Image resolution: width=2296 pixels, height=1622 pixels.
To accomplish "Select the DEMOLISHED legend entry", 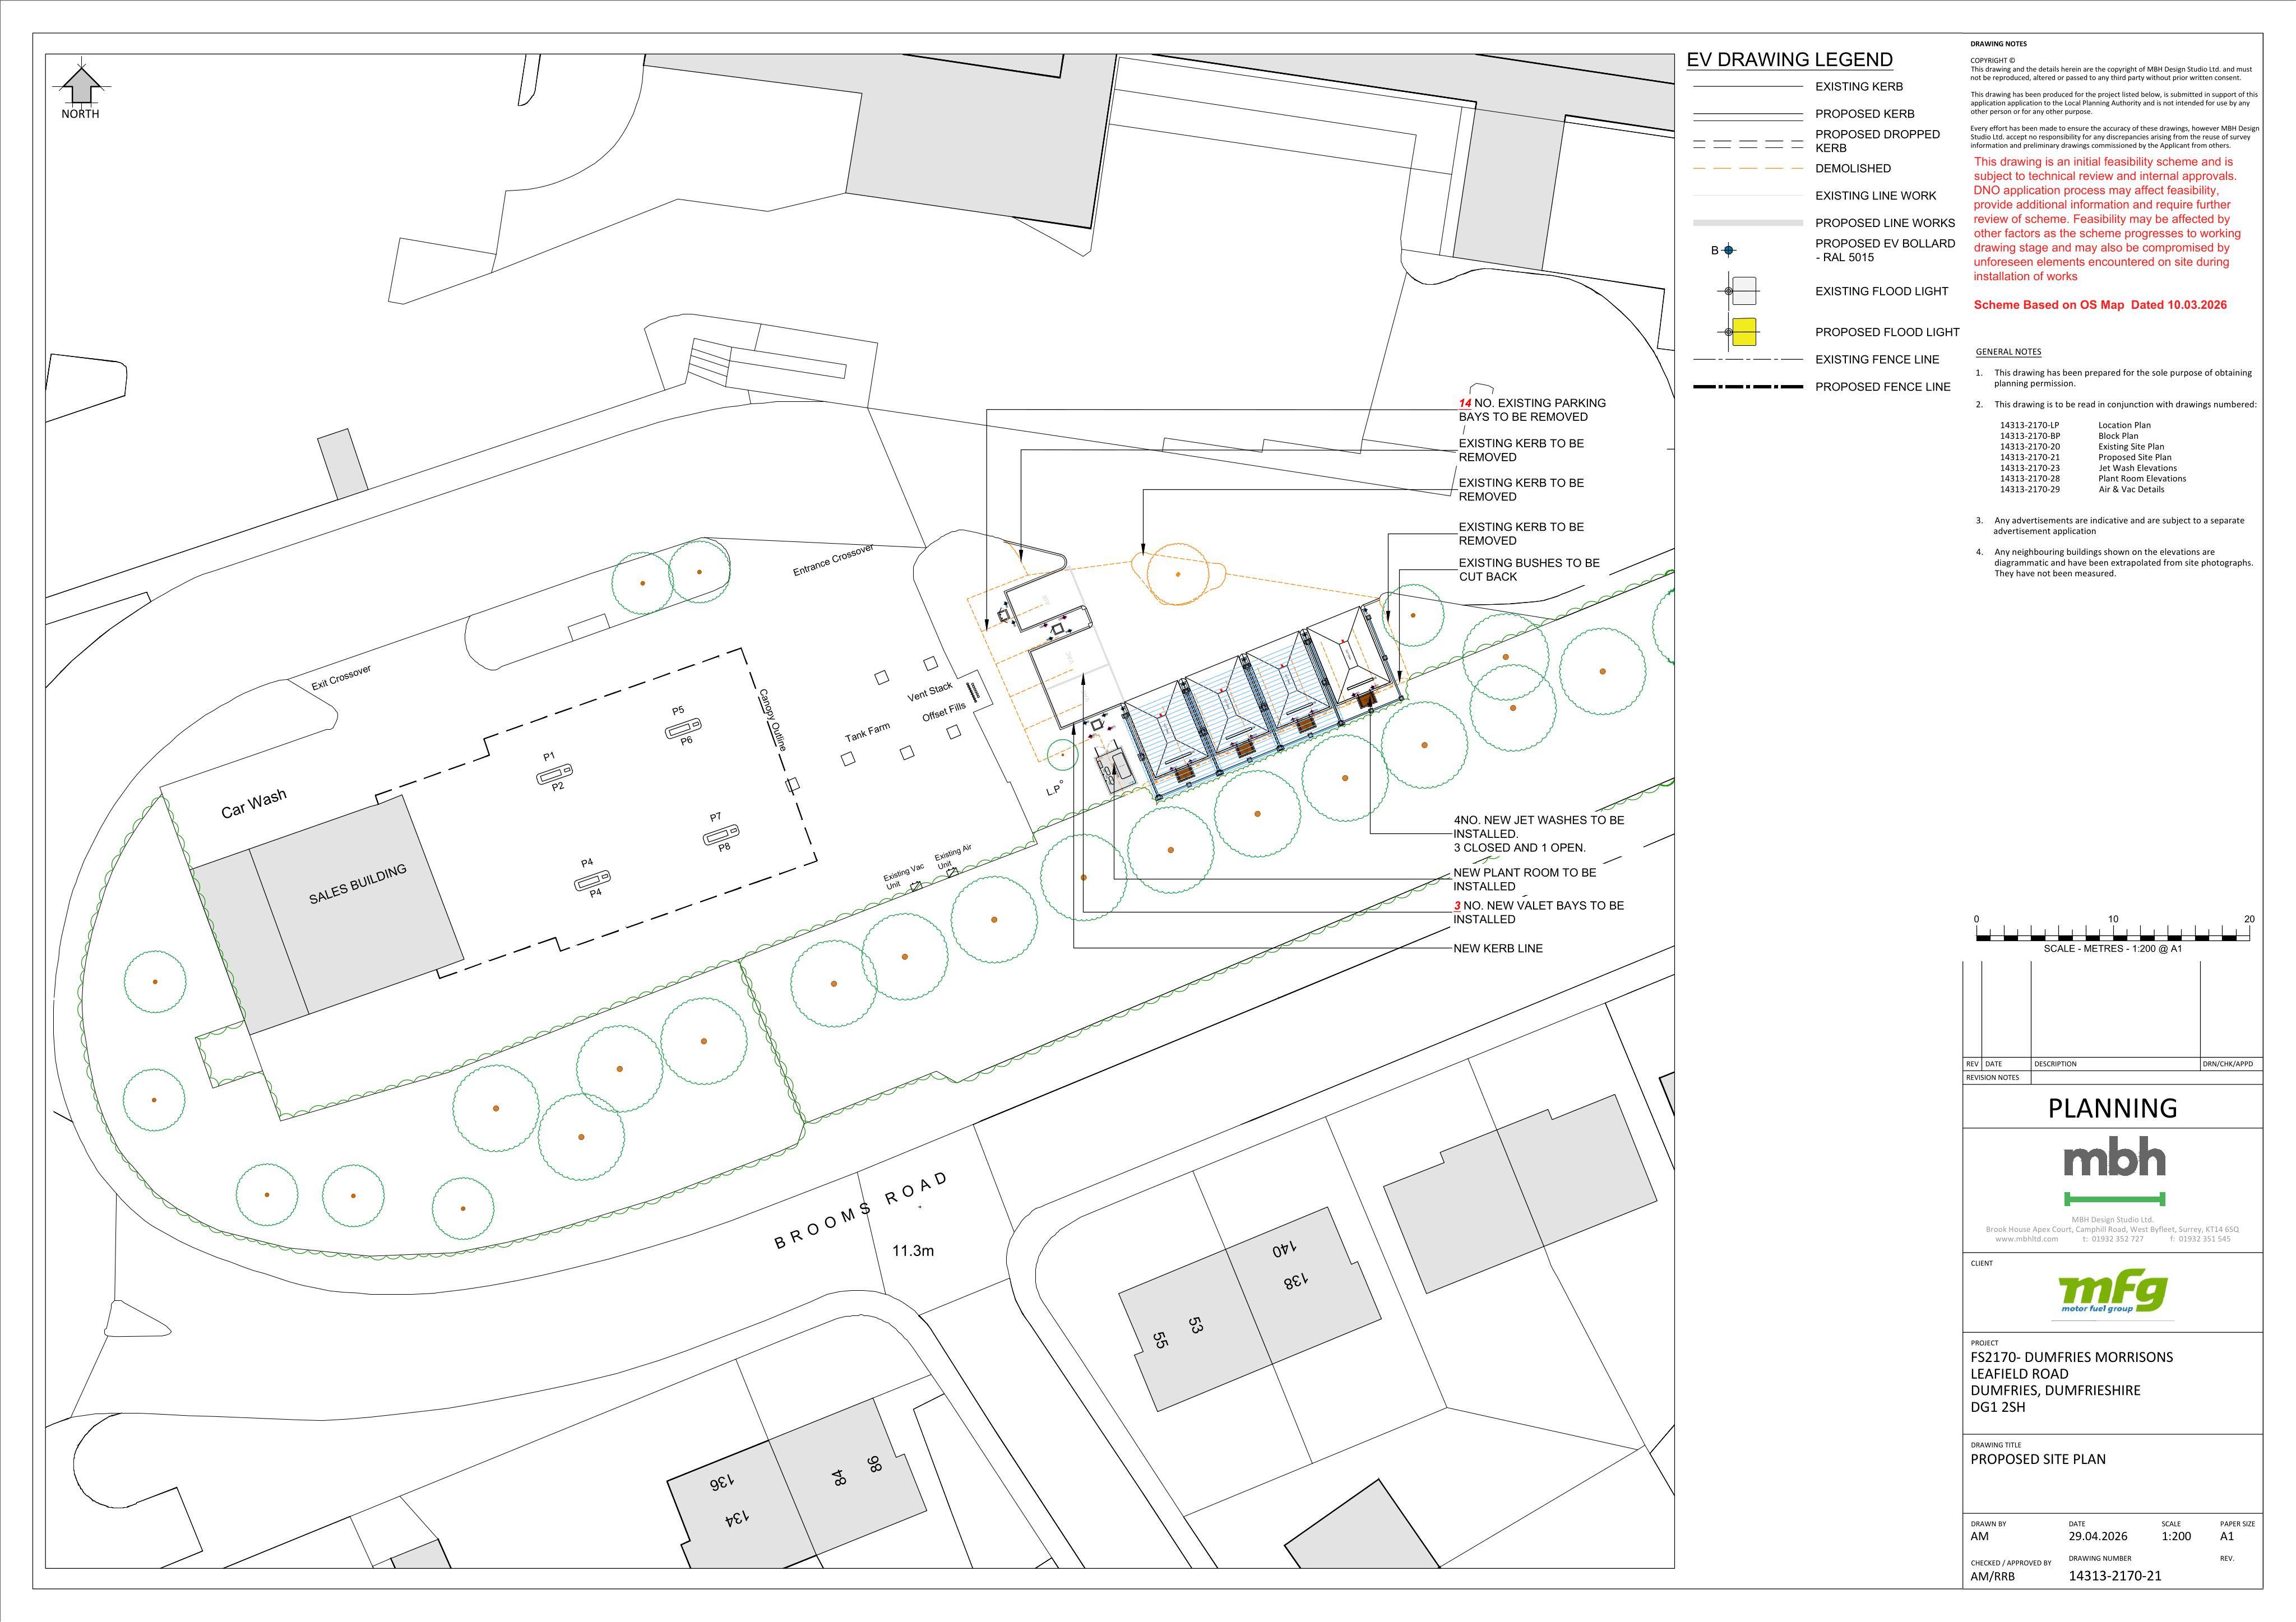I will (x=1853, y=169).
